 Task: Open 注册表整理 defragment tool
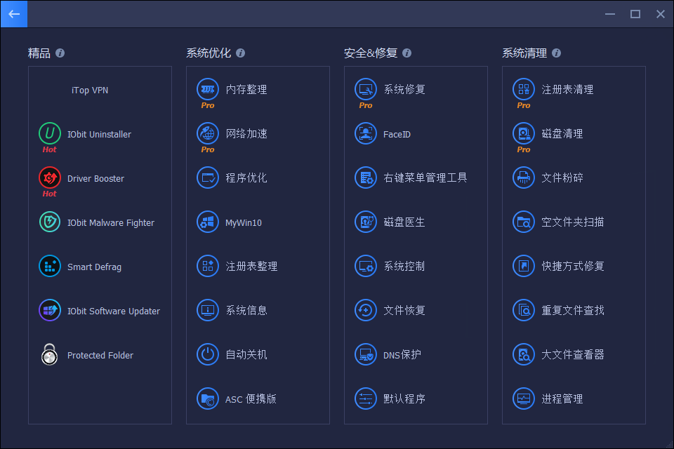point(244,266)
